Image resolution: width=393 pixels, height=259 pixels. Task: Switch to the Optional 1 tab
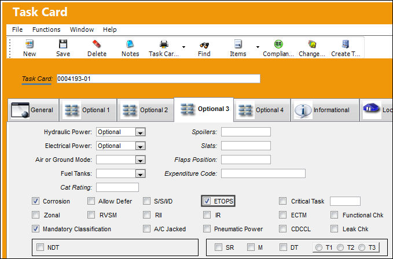tap(88, 110)
